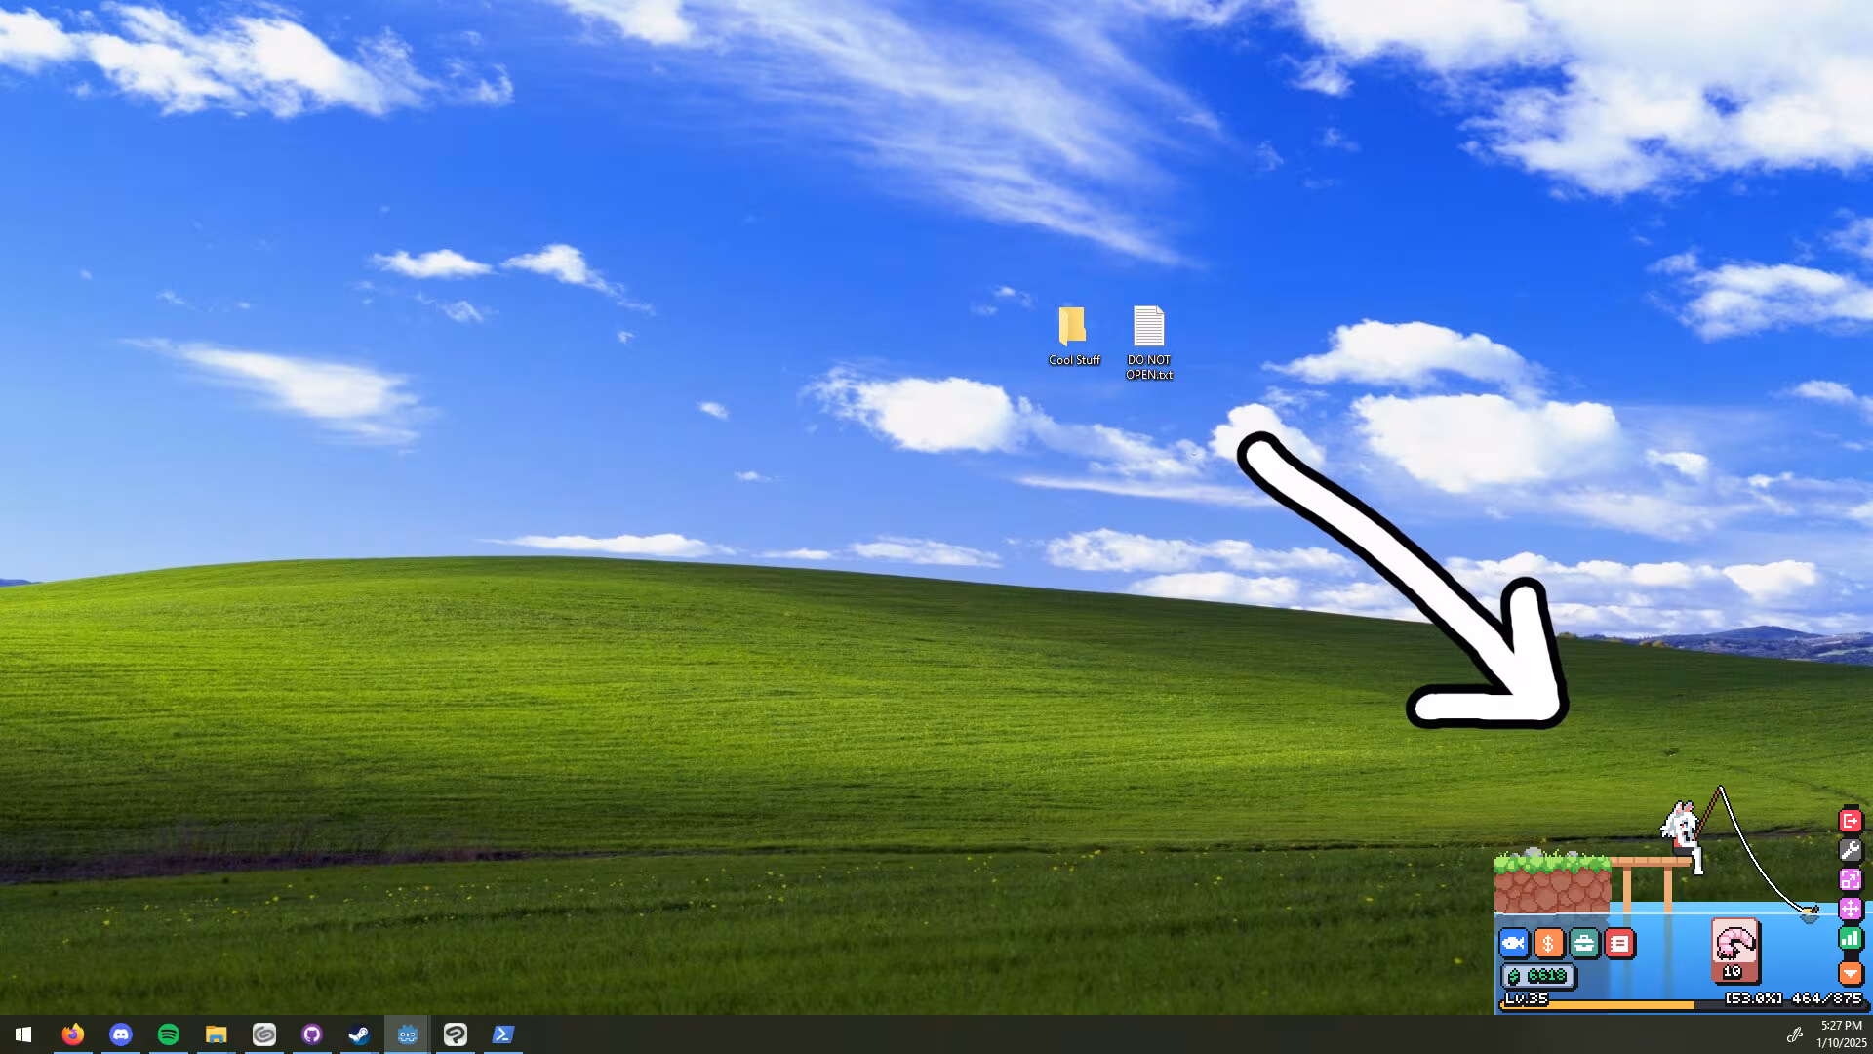Collapse the side menu with orange arrow
Viewport: 1873px width, 1054px height.
(1850, 972)
